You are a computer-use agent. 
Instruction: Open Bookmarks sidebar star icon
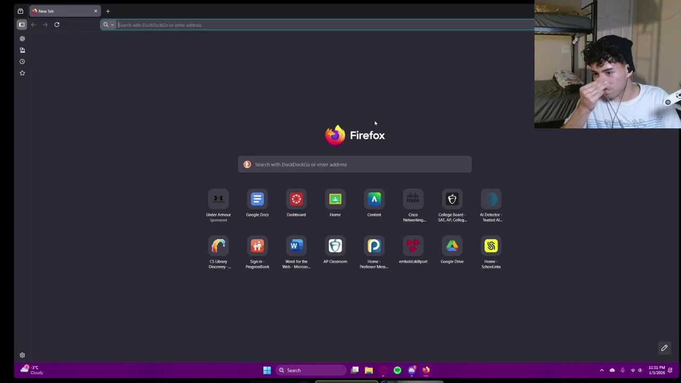pyautogui.click(x=22, y=73)
